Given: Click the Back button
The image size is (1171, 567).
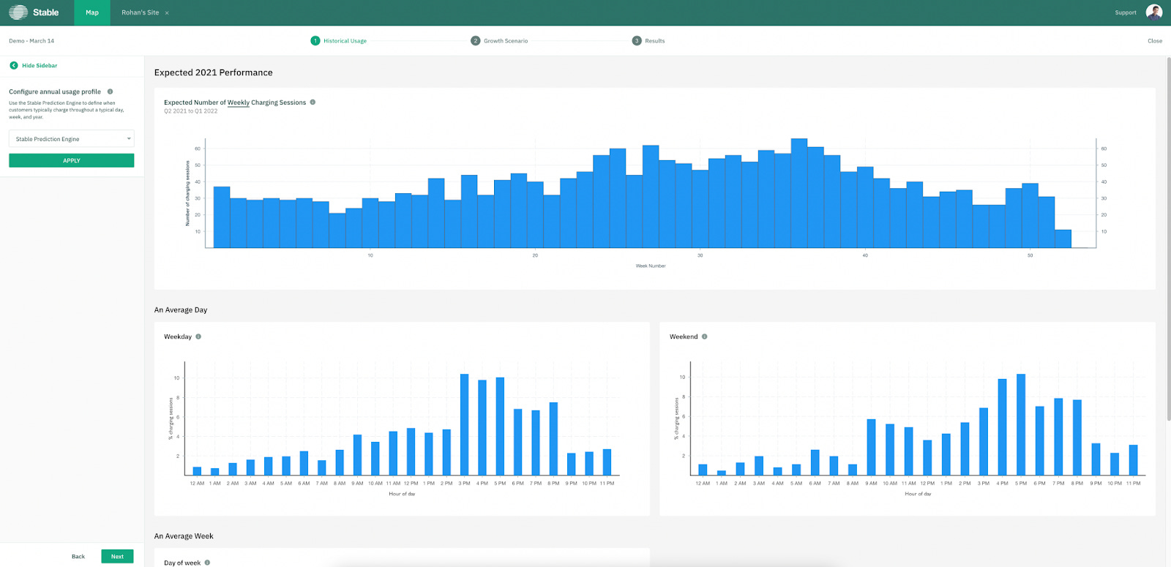Looking at the screenshot, I should (78, 557).
